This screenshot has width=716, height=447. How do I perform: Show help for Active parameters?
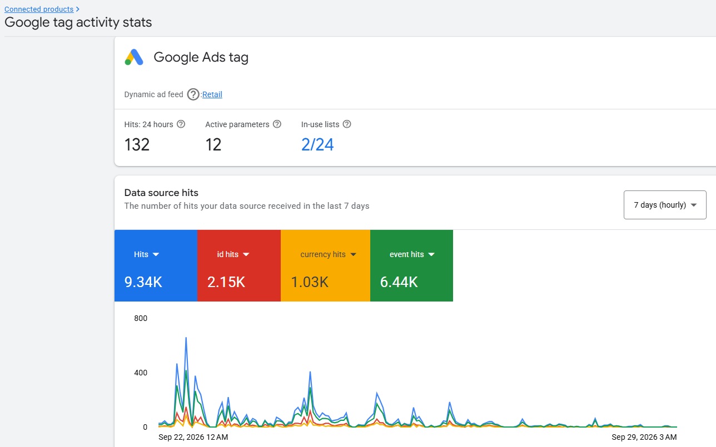point(277,124)
